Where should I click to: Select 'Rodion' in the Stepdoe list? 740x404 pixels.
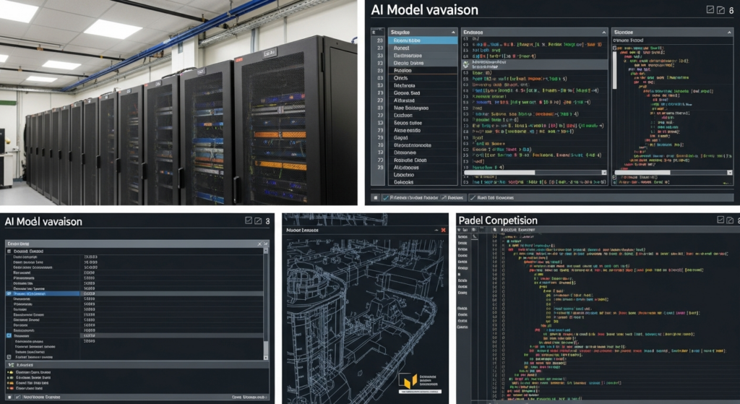coord(423,70)
